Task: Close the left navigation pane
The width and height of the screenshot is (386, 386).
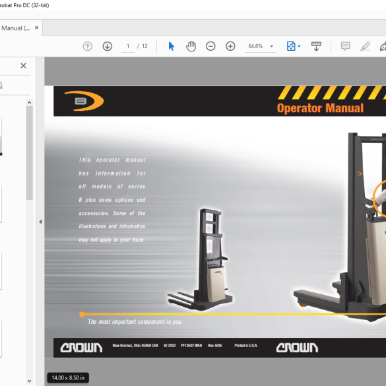Action: coord(23,65)
